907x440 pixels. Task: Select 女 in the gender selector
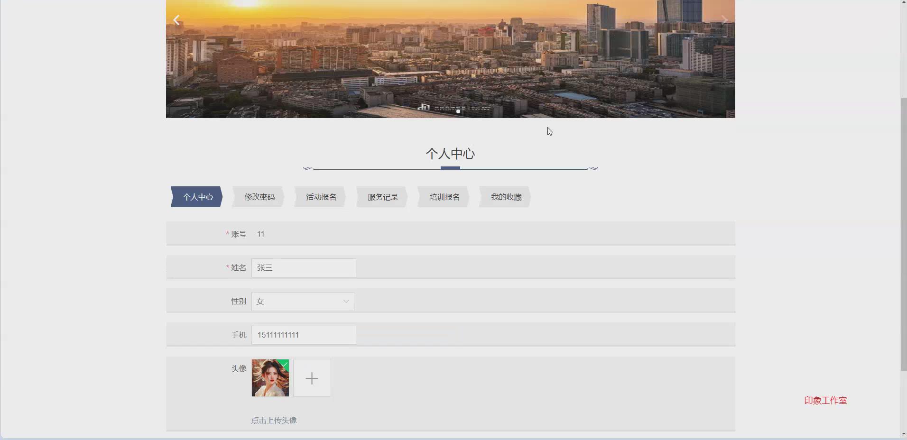(260, 301)
